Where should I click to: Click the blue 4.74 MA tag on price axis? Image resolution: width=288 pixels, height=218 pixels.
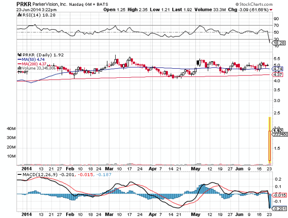point(278,69)
